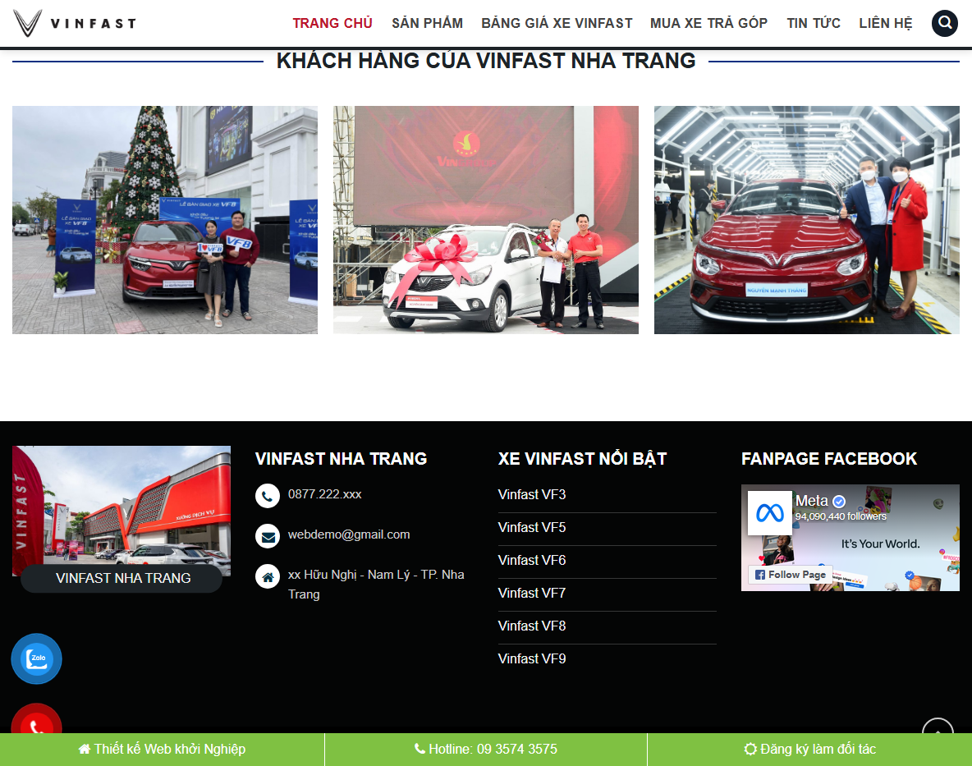Viewport: 972px width, 766px height.
Task: Open the SẢN PHẨM menu
Action: (426, 23)
